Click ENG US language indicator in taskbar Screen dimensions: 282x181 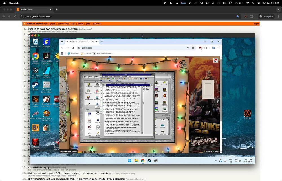[231, 161]
